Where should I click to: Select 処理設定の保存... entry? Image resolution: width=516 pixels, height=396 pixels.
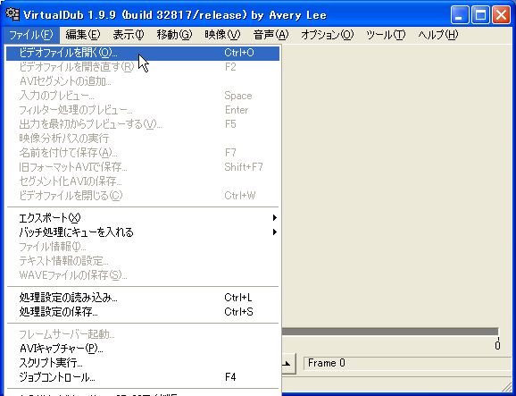click(143, 312)
